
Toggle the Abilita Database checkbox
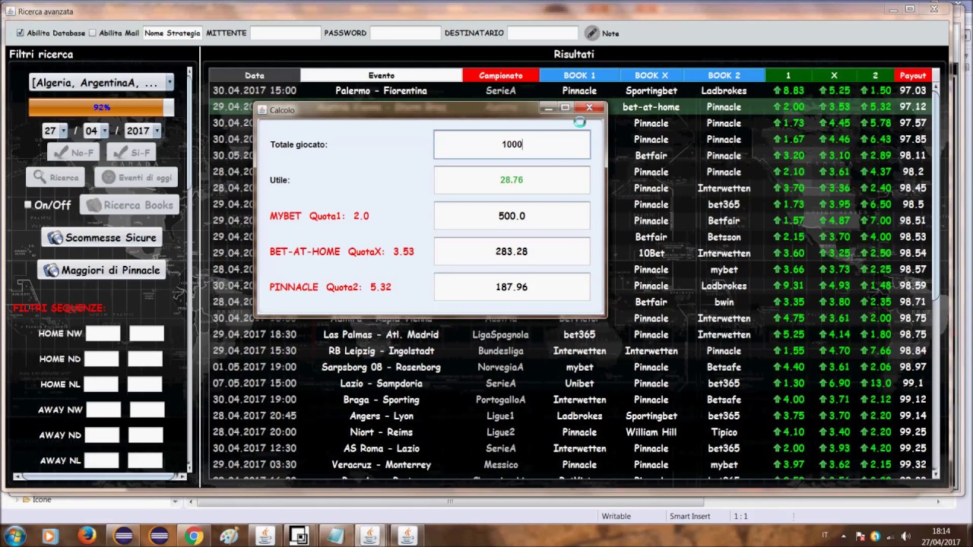(20, 33)
